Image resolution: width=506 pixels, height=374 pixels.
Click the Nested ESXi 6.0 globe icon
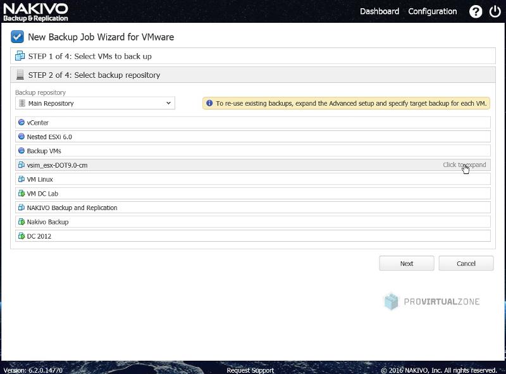tap(22, 137)
